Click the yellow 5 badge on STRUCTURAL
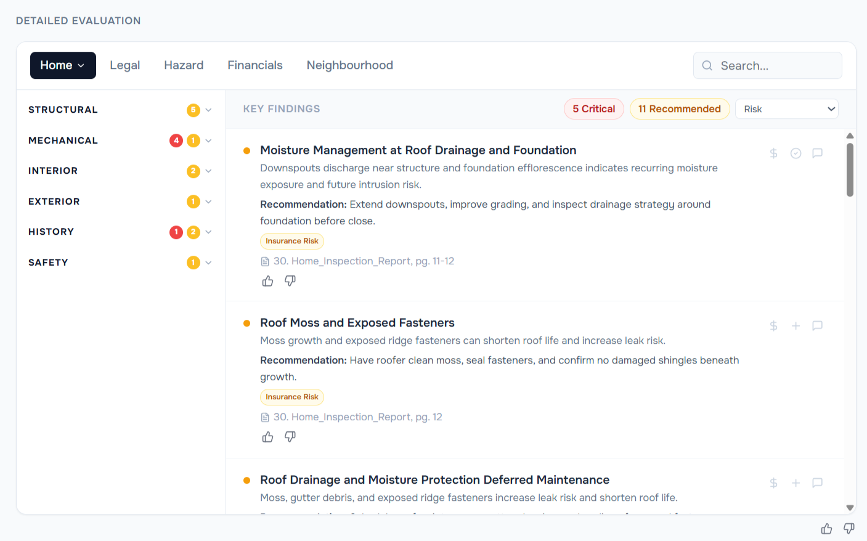 pyautogui.click(x=193, y=110)
